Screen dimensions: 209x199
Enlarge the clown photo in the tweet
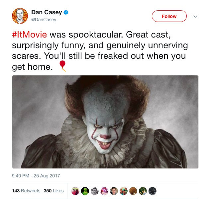105,122
